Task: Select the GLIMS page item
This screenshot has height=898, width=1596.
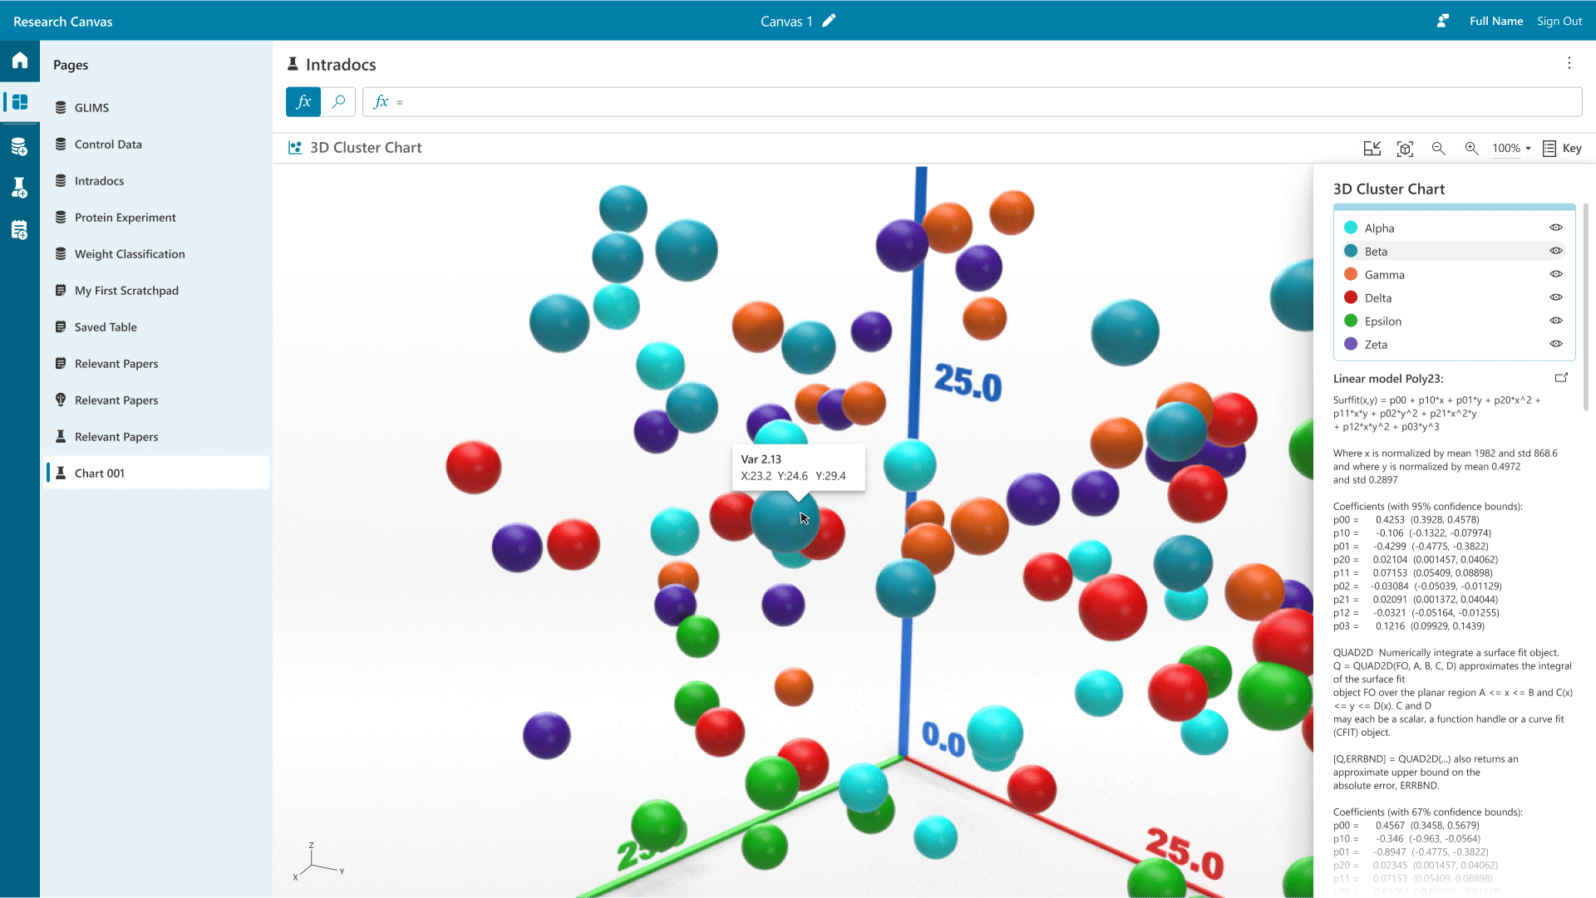Action: 91,106
